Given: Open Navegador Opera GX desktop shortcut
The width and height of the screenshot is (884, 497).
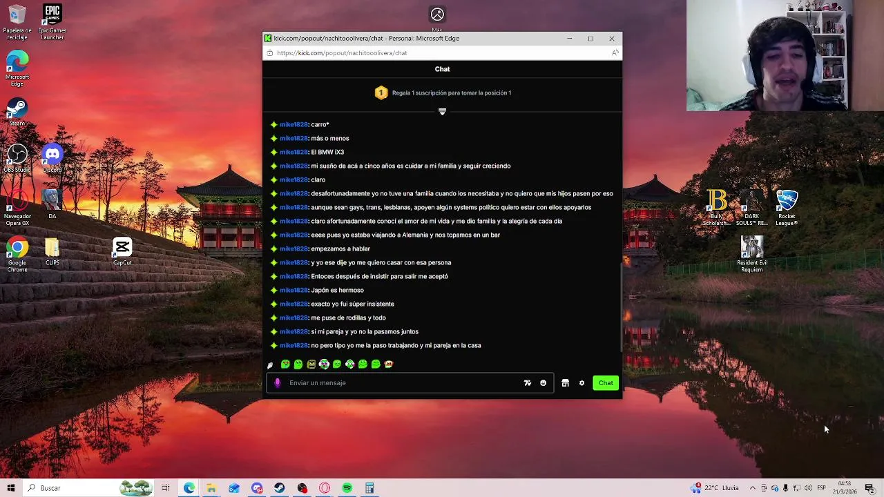Looking at the screenshot, I should (x=17, y=208).
